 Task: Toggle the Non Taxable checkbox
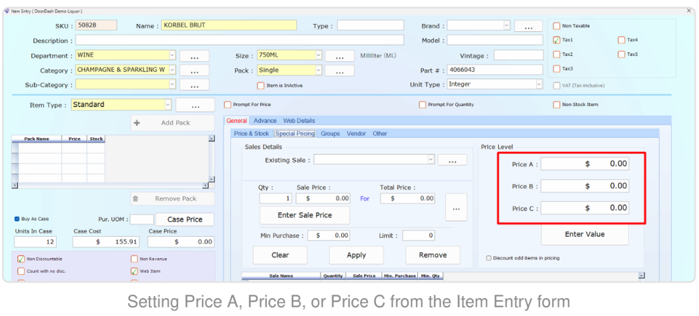(556, 26)
